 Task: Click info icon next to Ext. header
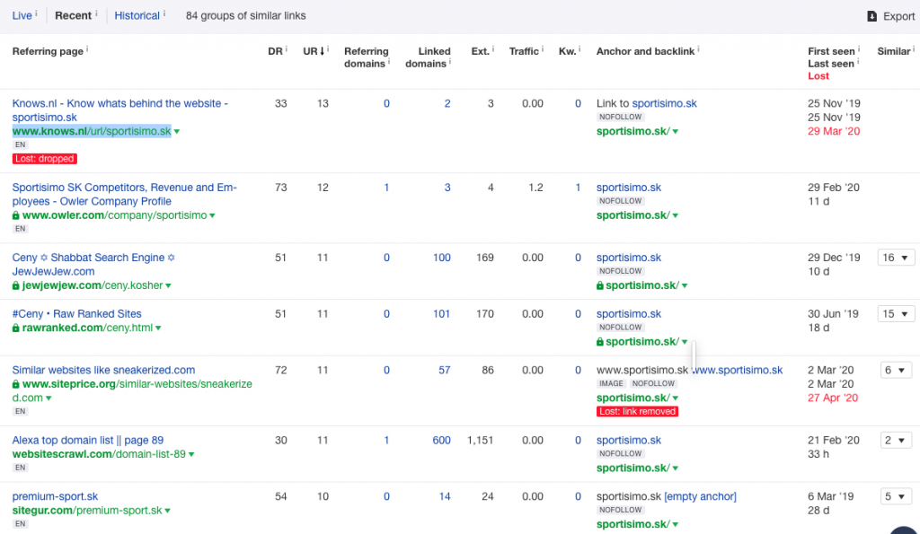(x=493, y=49)
